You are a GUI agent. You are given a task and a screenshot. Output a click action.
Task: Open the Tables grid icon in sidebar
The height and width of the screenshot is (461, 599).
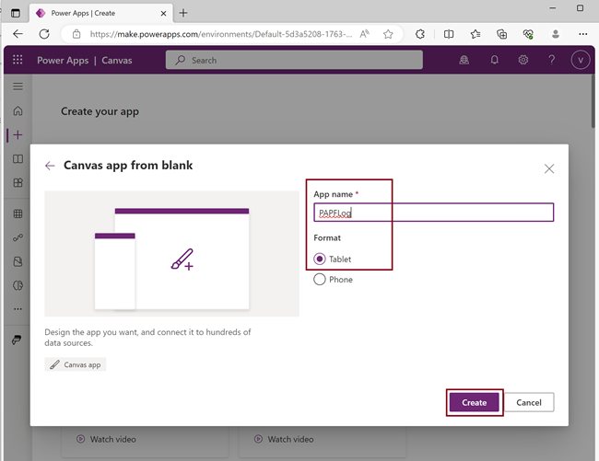pyautogui.click(x=18, y=213)
